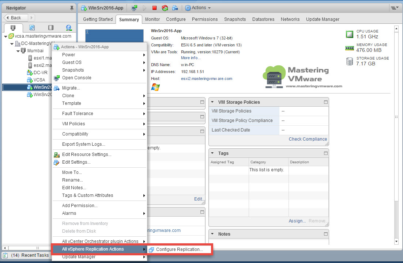The width and height of the screenshot is (403, 263).
Task: Choose Edit Settings... from the menu
Action: (x=99, y=162)
